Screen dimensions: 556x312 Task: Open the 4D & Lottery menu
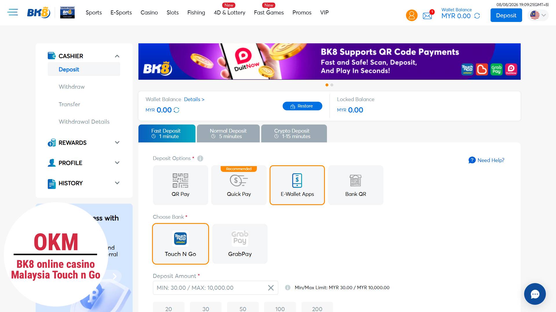coord(229,12)
